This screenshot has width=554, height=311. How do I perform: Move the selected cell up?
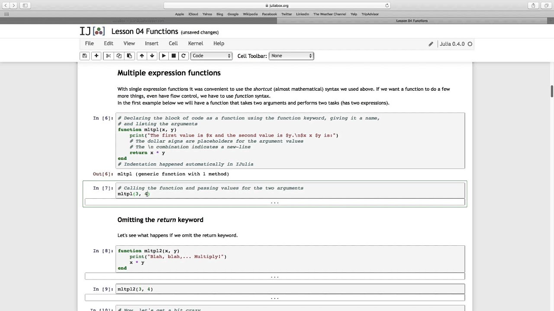pos(142,56)
